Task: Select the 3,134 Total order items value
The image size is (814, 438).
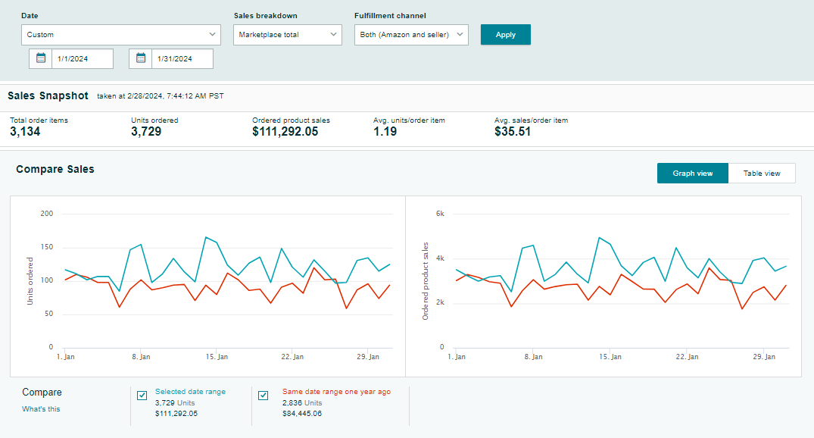Action: click(x=25, y=132)
